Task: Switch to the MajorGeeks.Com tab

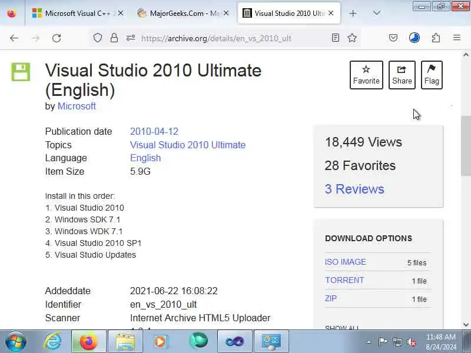Action: [183, 13]
